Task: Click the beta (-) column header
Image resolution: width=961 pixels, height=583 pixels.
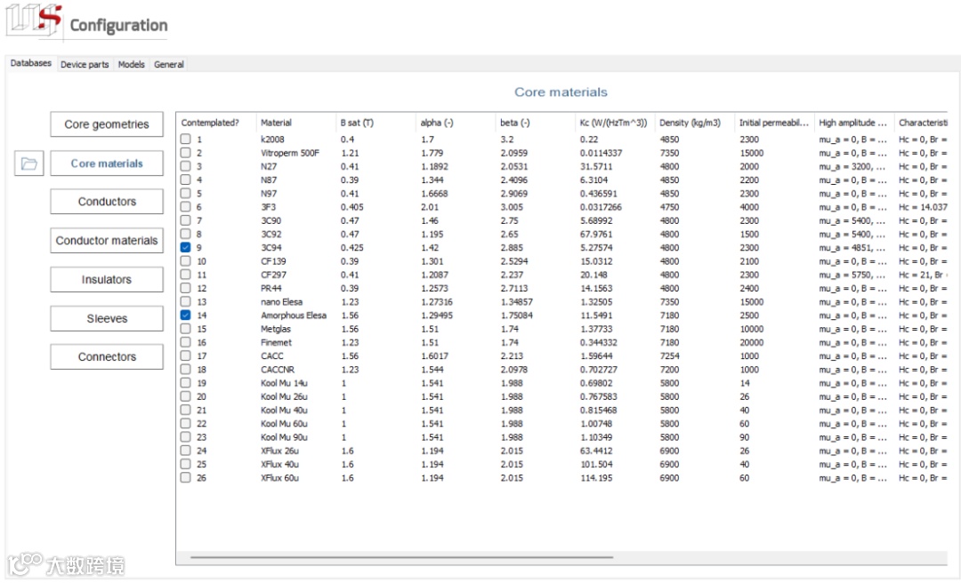Action: click(x=535, y=123)
